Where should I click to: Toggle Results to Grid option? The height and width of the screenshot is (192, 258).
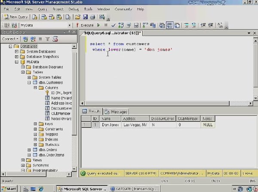(170, 25)
